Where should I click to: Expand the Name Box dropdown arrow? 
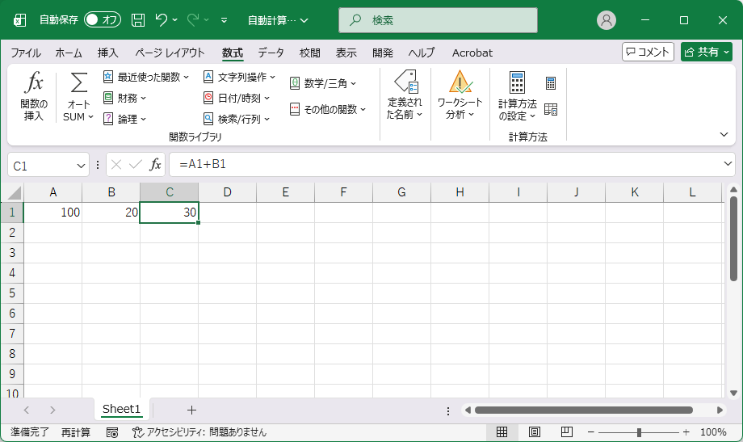(x=81, y=166)
